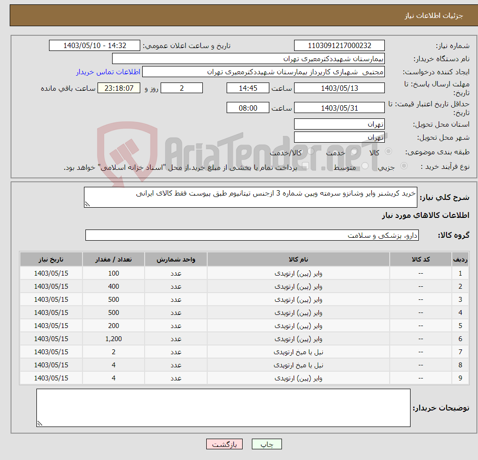
Task: Click the remaining time field 23:18:07
Action: coord(119,88)
